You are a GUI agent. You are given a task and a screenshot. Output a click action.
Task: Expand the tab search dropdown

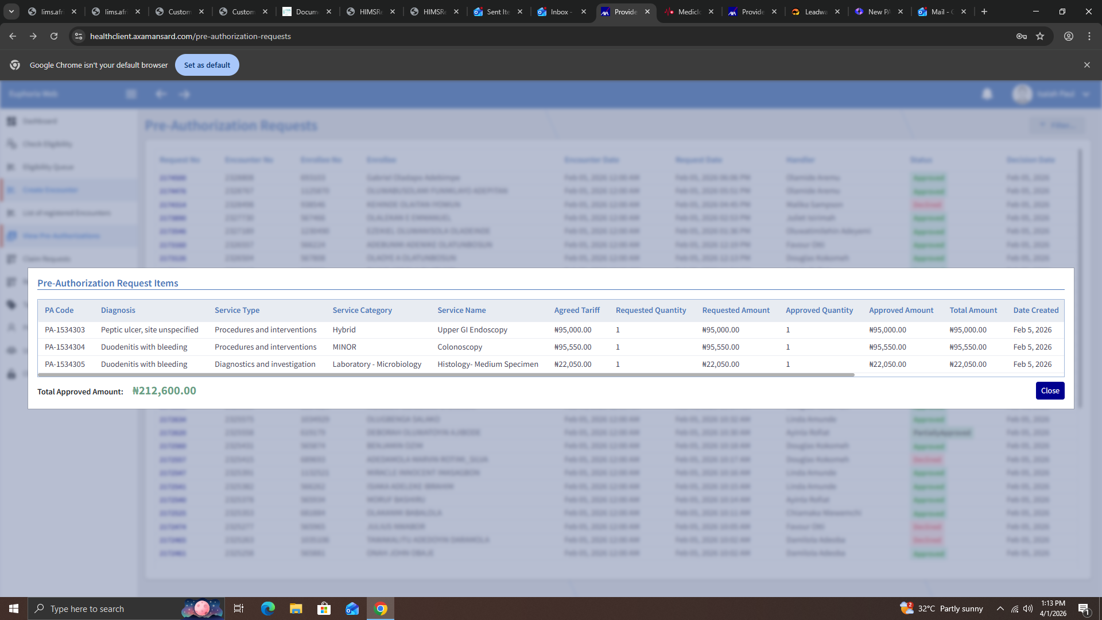click(x=11, y=11)
